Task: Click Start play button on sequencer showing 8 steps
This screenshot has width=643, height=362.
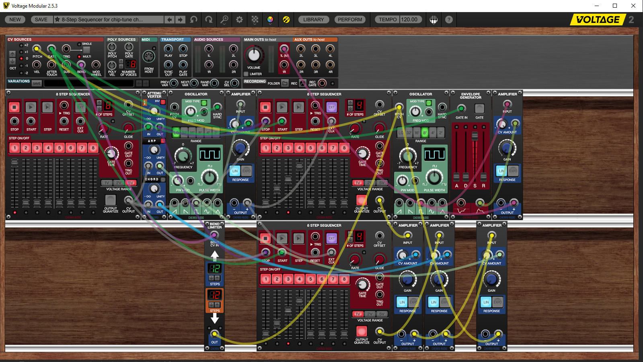Action: click(x=31, y=107)
